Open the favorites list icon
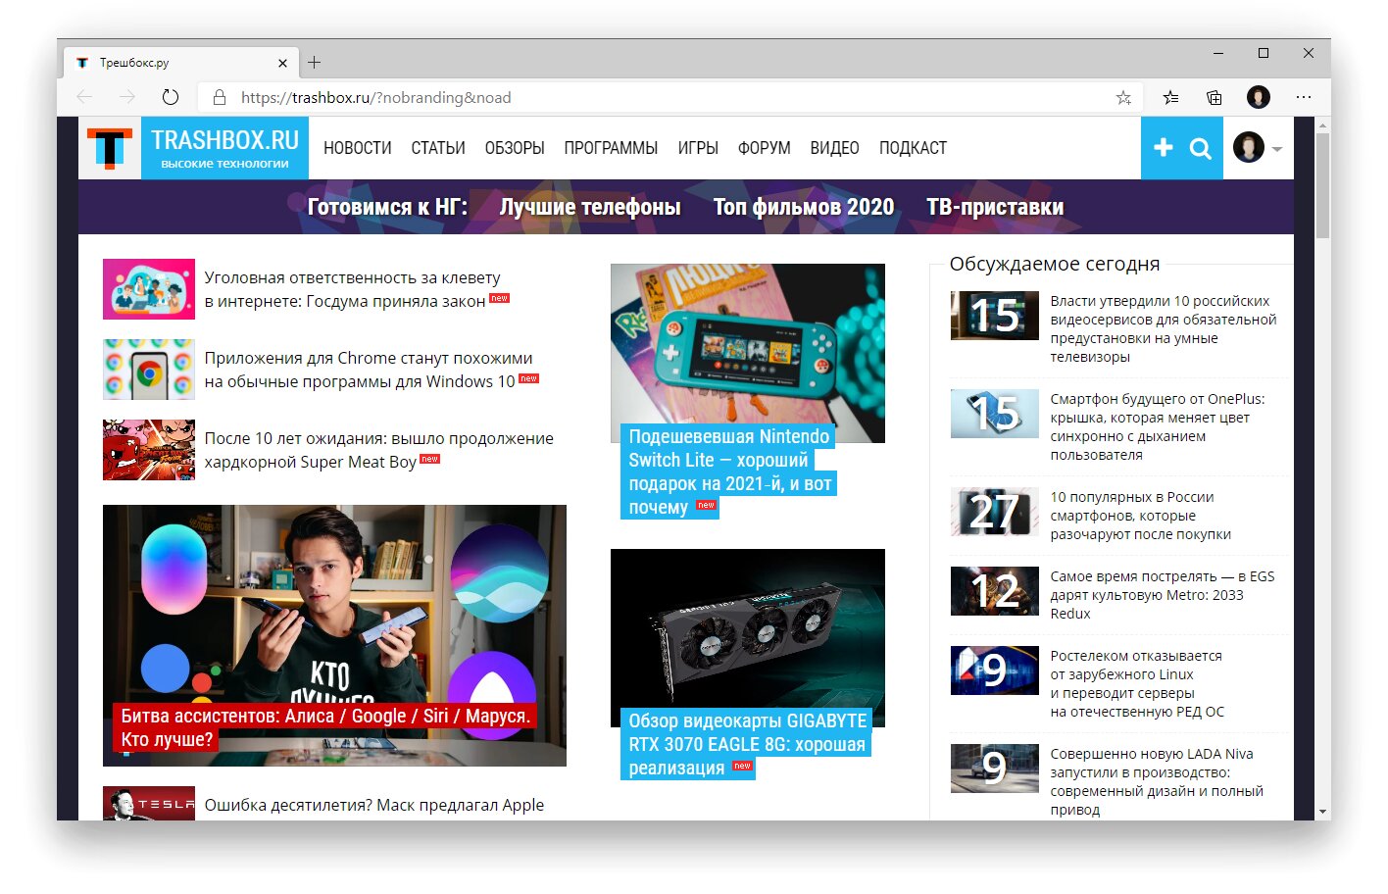Viewport: 1388px width, 894px height. (1170, 97)
